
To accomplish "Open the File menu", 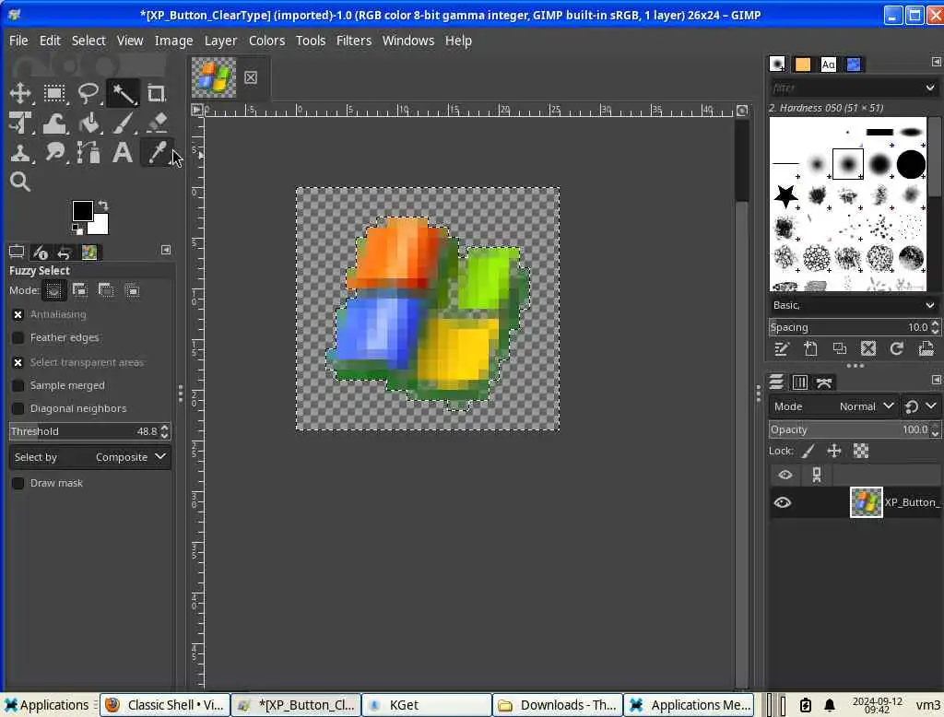I will pos(18,41).
